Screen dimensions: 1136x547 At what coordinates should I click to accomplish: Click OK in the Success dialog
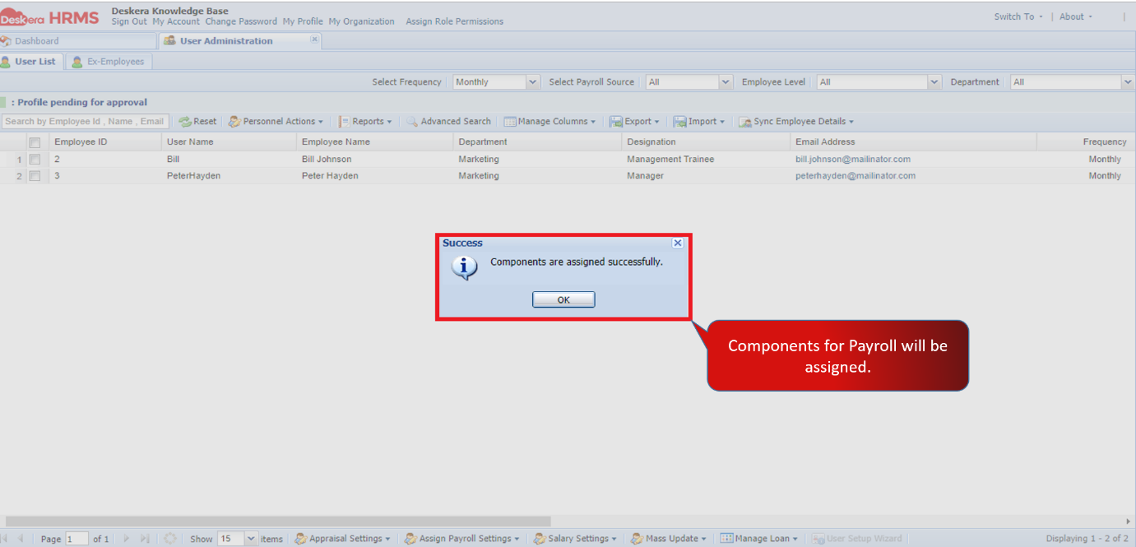[563, 299]
